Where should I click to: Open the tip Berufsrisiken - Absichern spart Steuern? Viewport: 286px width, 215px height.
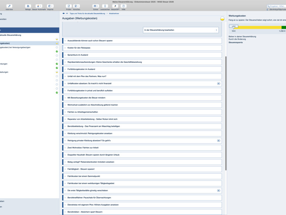coord(142,212)
